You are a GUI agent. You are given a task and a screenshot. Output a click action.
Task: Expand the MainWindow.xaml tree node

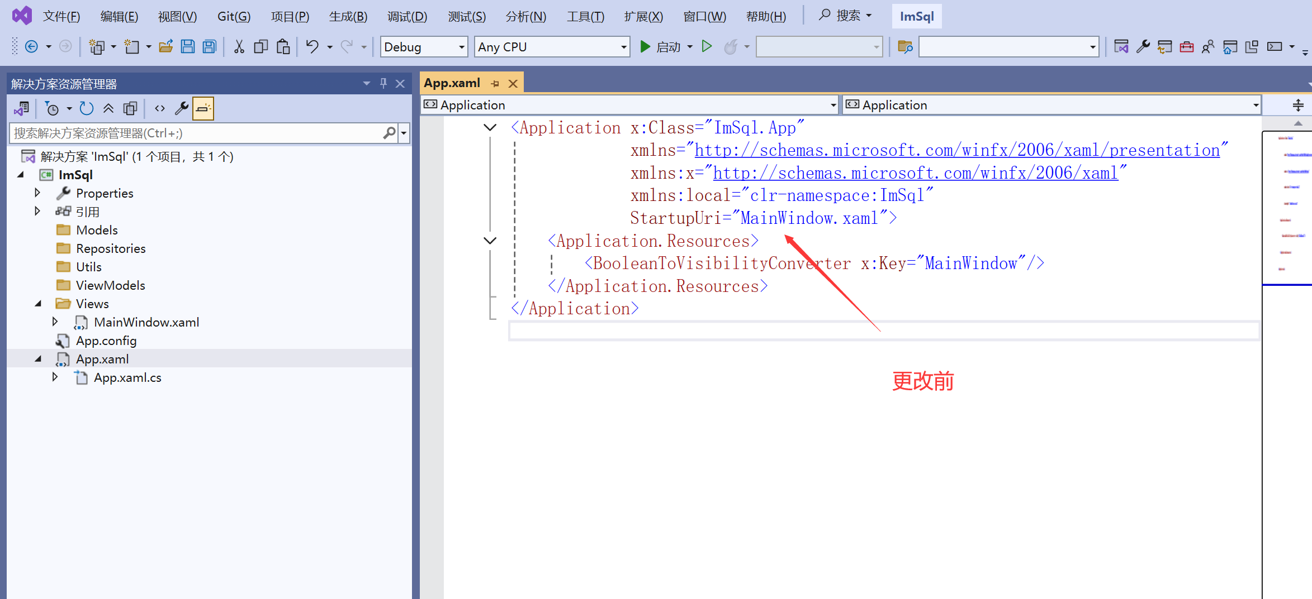click(55, 322)
